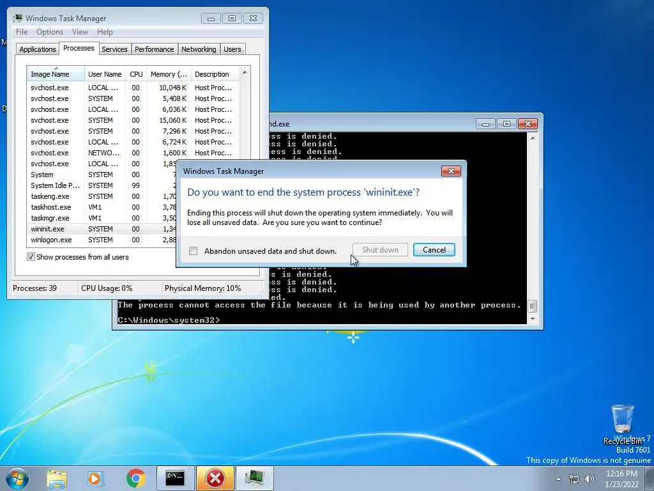This screenshot has width=654, height=491.
Task: Select svchost.exe run by NETWORK user
Action: click(x=133, y=153)
